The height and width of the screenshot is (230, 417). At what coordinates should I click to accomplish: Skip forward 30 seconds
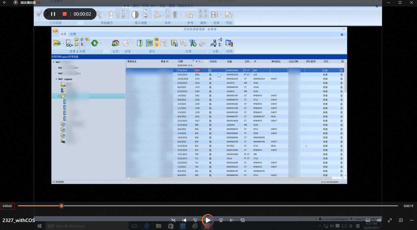[221, 220]
